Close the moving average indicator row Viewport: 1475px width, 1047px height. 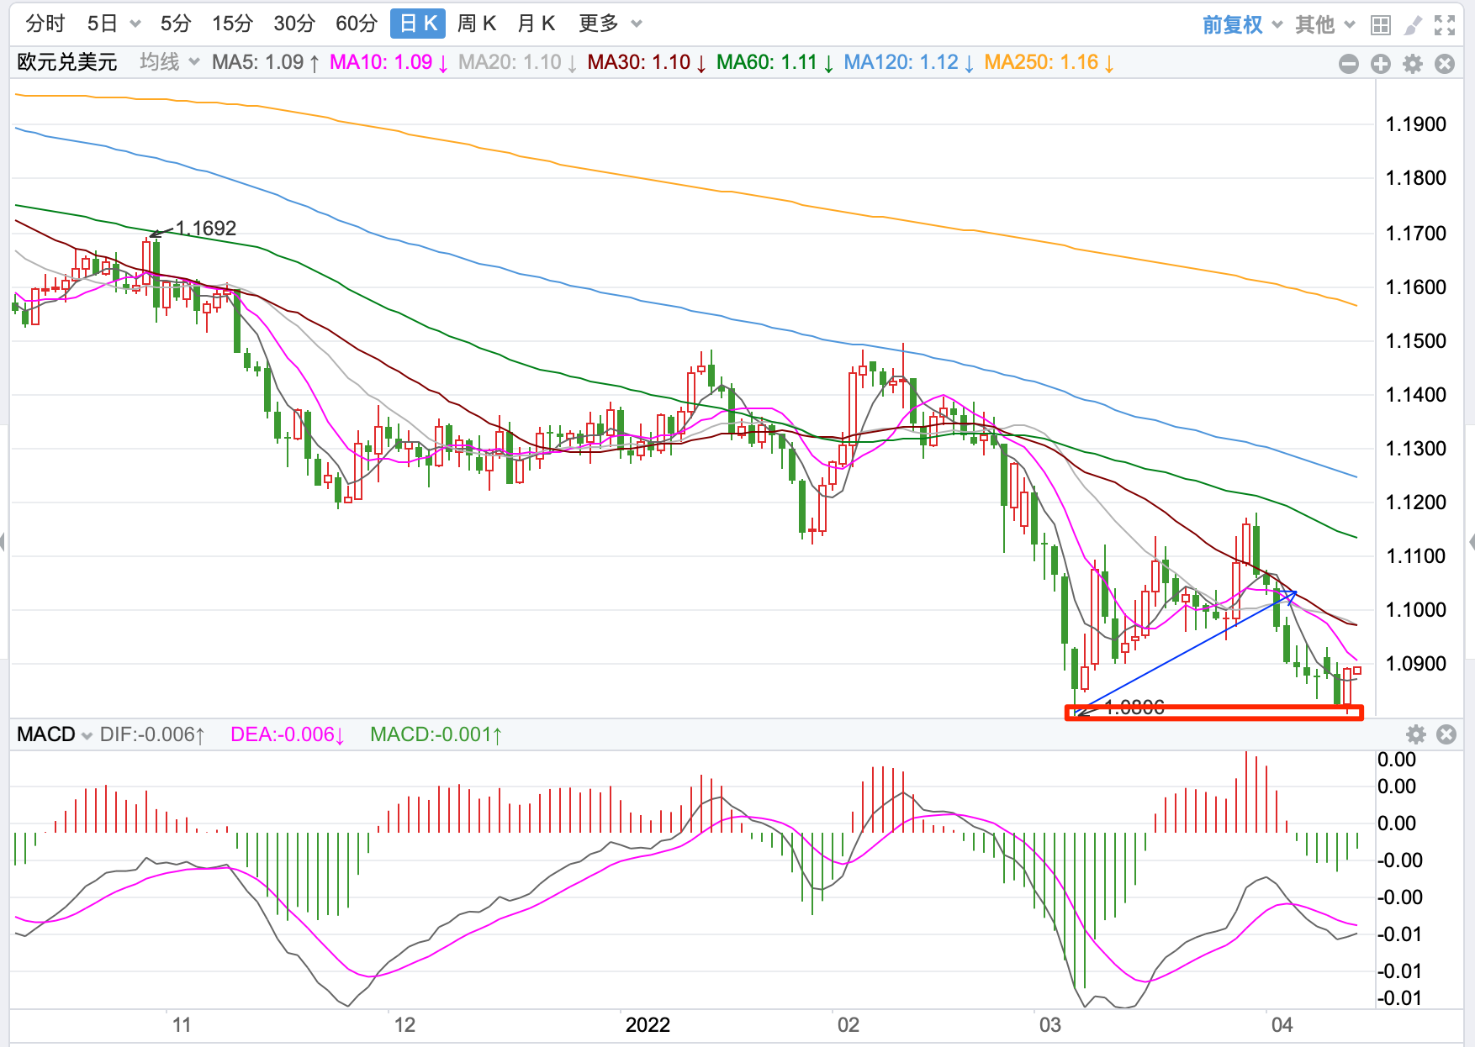tap(1445, 64)
